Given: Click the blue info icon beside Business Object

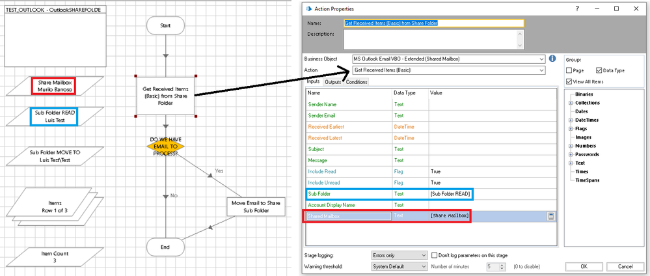Looking at the screenshot, I should pos(552,58).
